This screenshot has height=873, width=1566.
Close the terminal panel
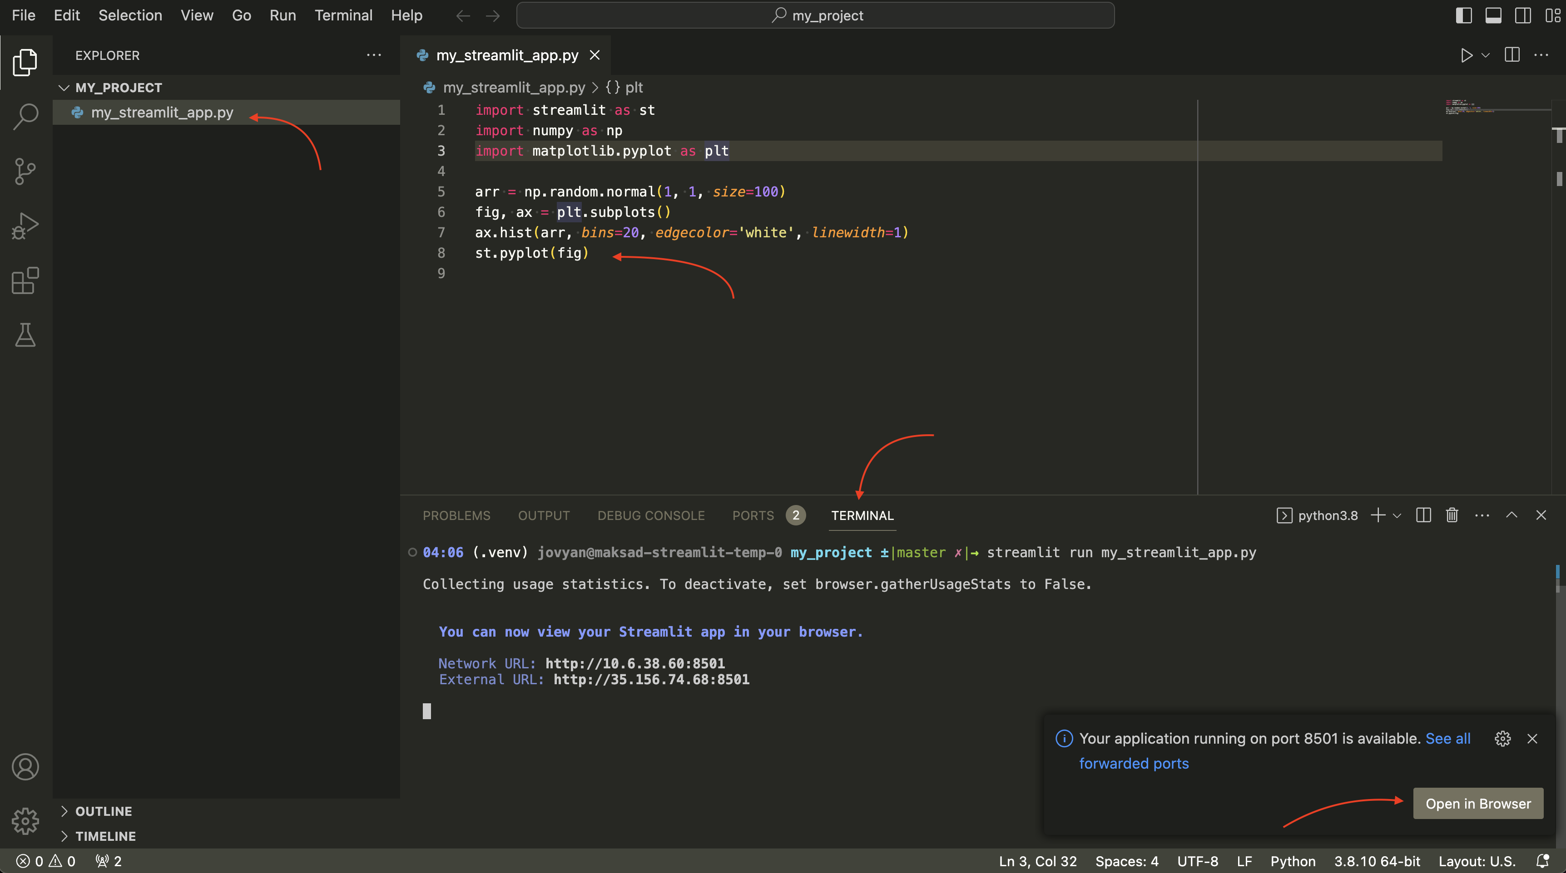click(1541, 515)
